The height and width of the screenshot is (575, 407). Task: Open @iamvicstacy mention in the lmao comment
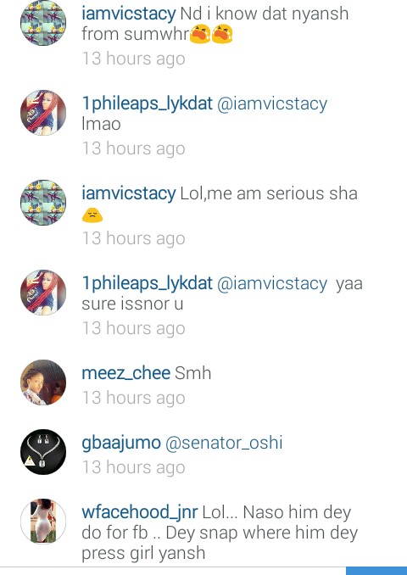[272, 103]
